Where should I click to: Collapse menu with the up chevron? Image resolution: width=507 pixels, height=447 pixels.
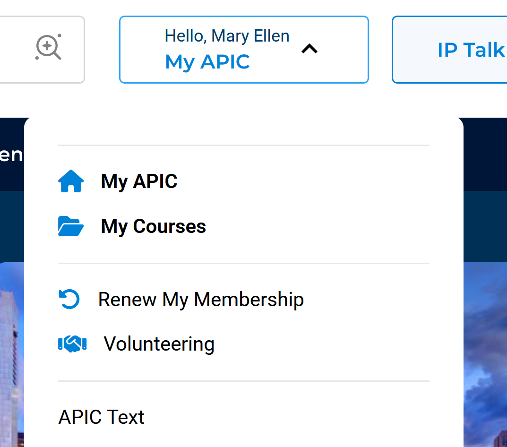click(309, 49)
